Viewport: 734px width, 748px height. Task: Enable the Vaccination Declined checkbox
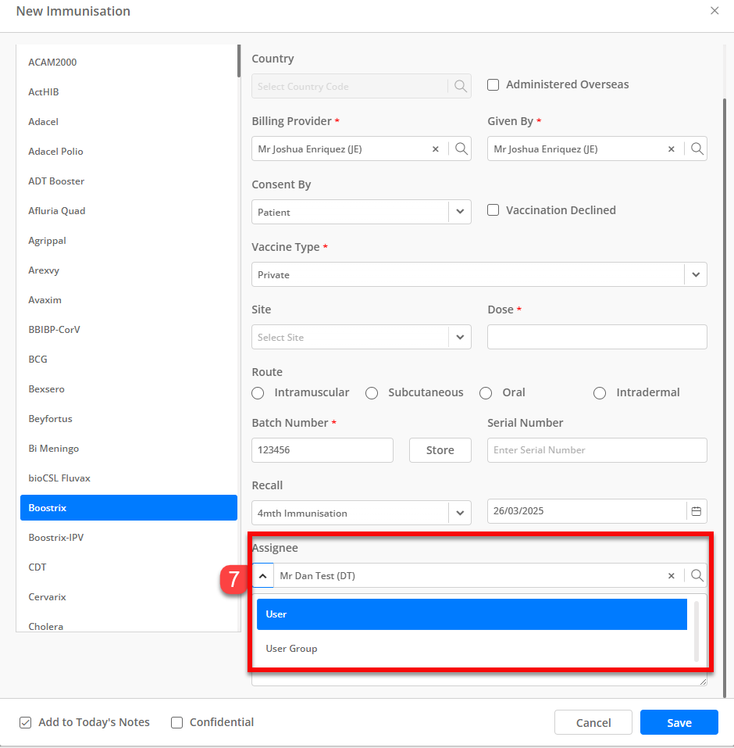[x=493, y=210]
